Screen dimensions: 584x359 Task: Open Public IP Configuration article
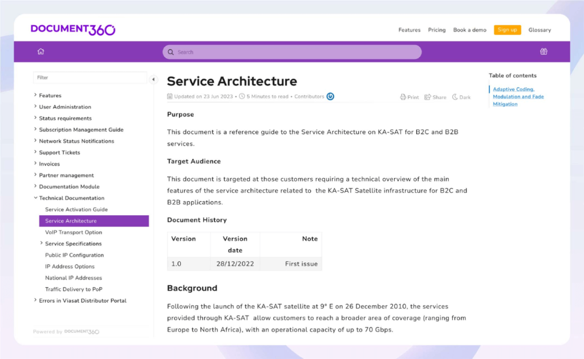75,255
